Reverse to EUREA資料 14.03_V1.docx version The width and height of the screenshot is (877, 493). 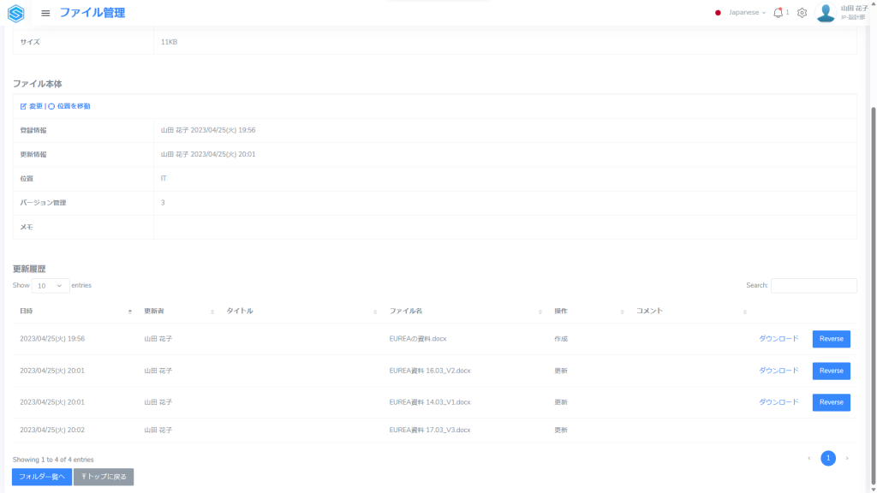coord(831,402)
